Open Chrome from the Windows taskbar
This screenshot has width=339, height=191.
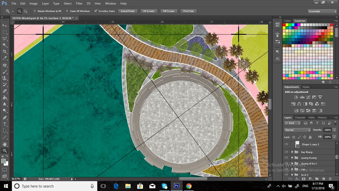click(x=189, y=186)
